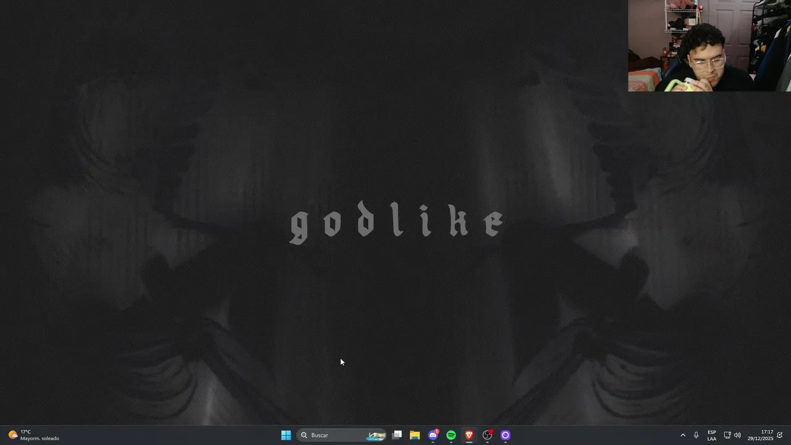The width and height of the screenshot is (791, 445).
Task: Open Task View from the taskbar
Action: pyautogui.click(x=397, y=435)
